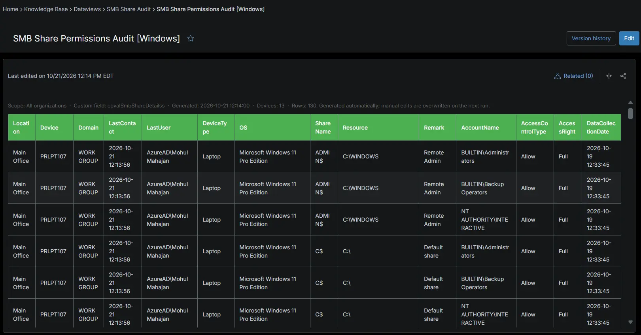Click the scrollbar up arrow

(x=630, y=103)
